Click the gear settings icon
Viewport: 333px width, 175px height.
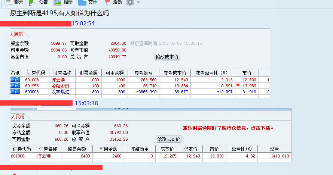[x=130, y=2]
